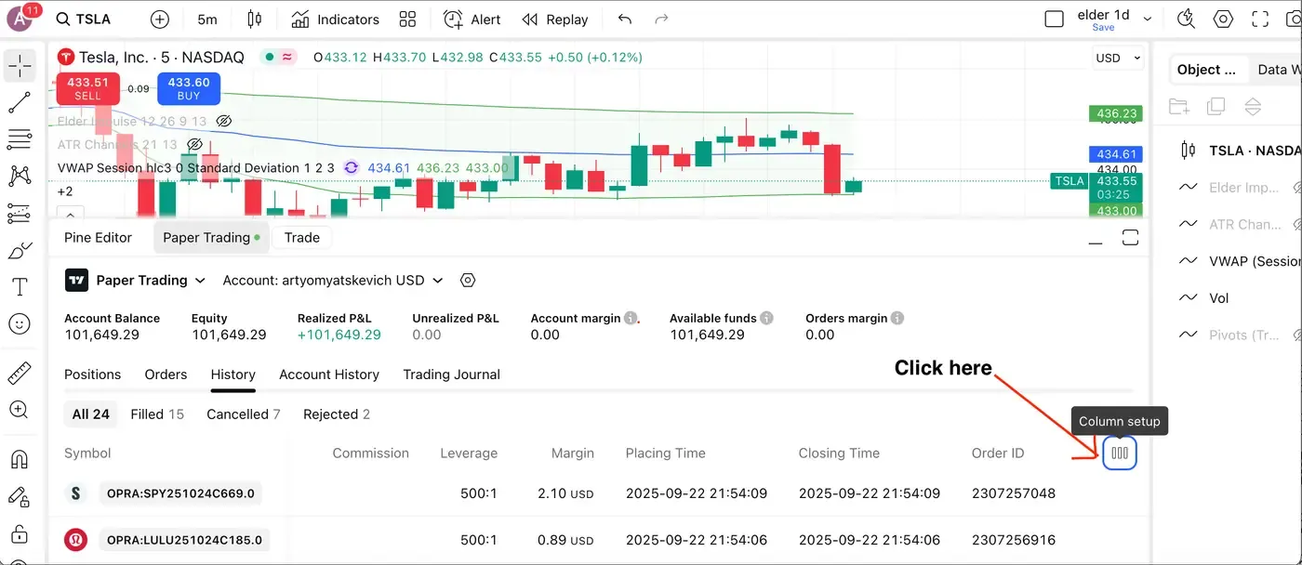Open the Trading Journal tab
This screenshot has width=1302, height=565.
[451, 374]
